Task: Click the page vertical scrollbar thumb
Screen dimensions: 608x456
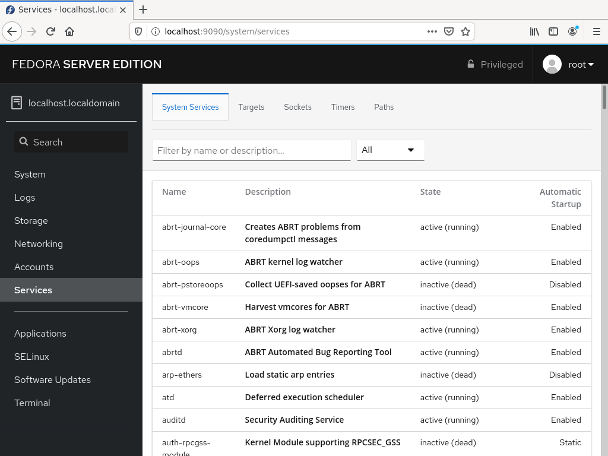Action: [604, 97]
